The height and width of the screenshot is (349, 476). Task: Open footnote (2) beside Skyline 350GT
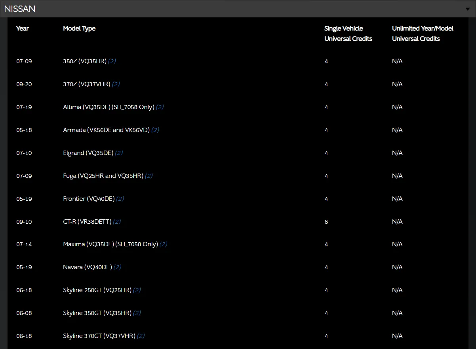point(137,313)
